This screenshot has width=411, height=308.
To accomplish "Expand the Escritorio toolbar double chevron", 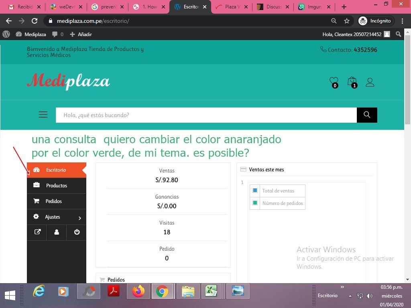I will coord(342,287).
